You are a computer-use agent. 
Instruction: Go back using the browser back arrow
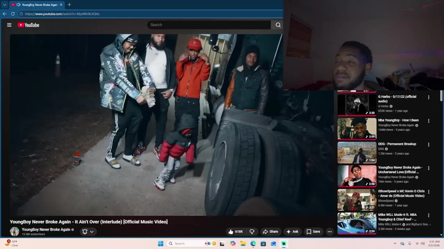pyautogui.click(x=5, y=14)
